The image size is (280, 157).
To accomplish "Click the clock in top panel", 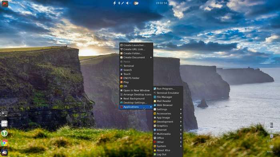I will click(162, 3).
